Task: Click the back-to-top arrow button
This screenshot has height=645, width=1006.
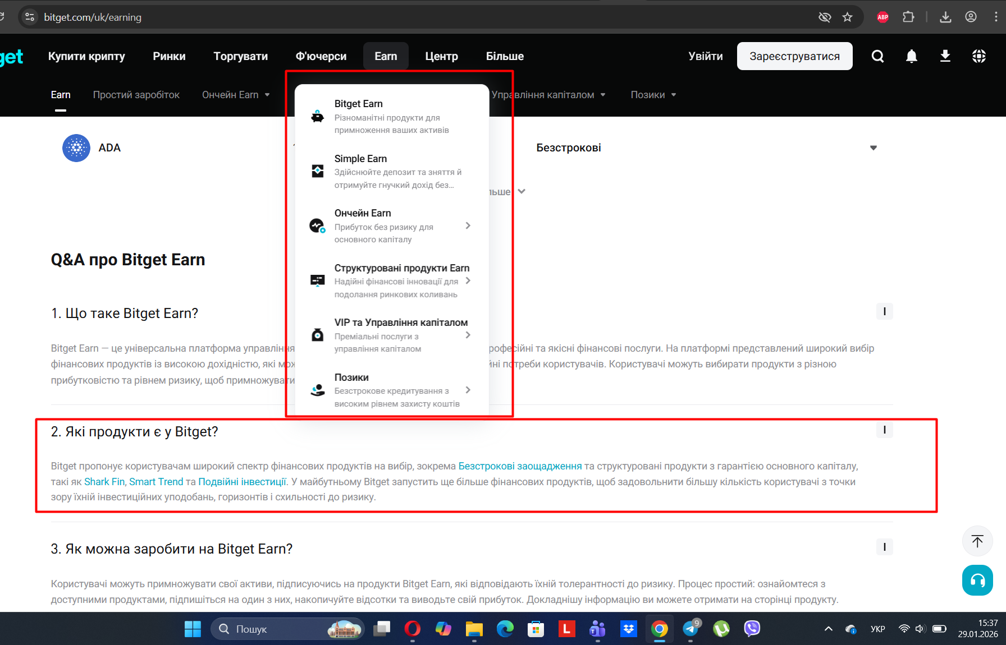Action: pyautogui.click(x=977, y=541)
